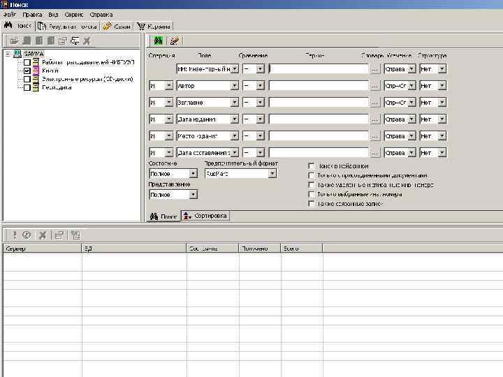Enable 'Также удаленные и списанные инв. номера' checkbox

(x=311, y=185)
